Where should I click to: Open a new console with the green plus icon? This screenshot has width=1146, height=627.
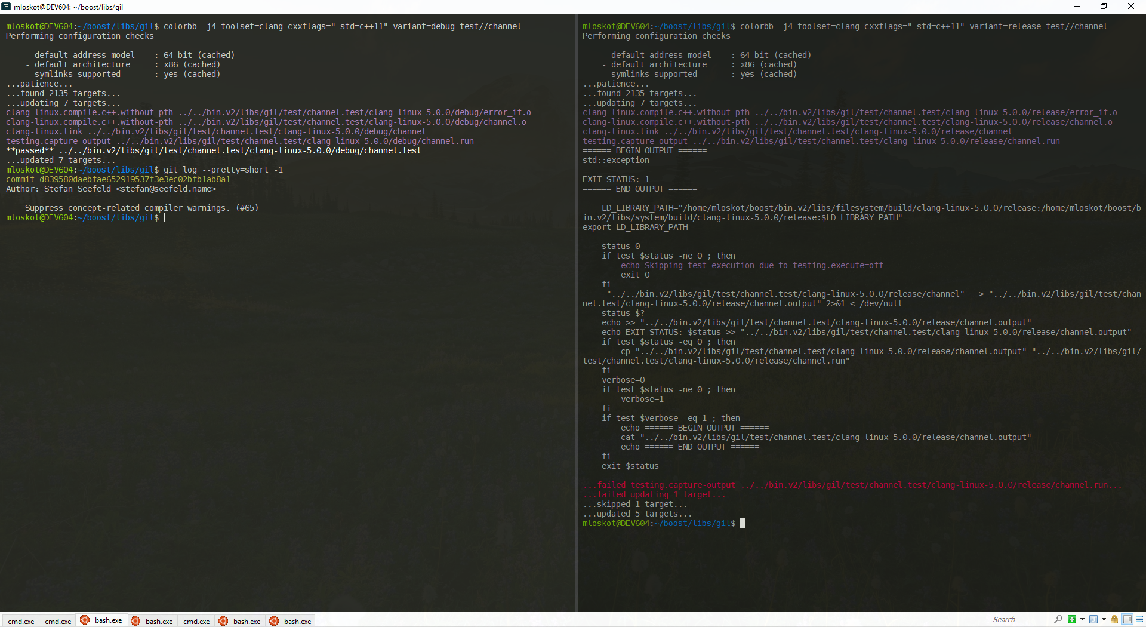click(x=1072, y=619)
